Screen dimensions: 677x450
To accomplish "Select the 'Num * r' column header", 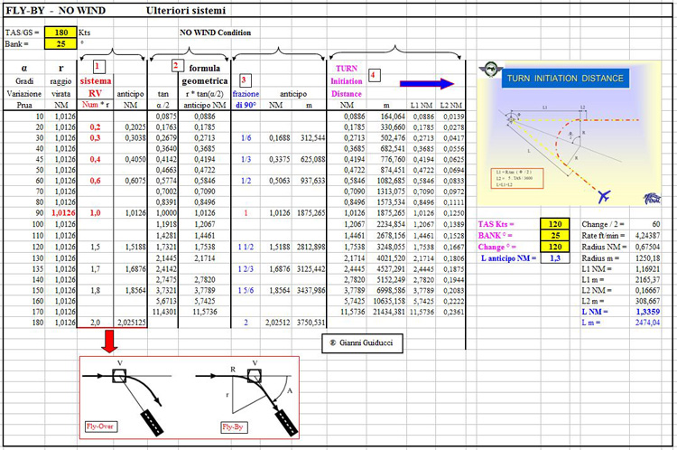I will coord(95,105).
